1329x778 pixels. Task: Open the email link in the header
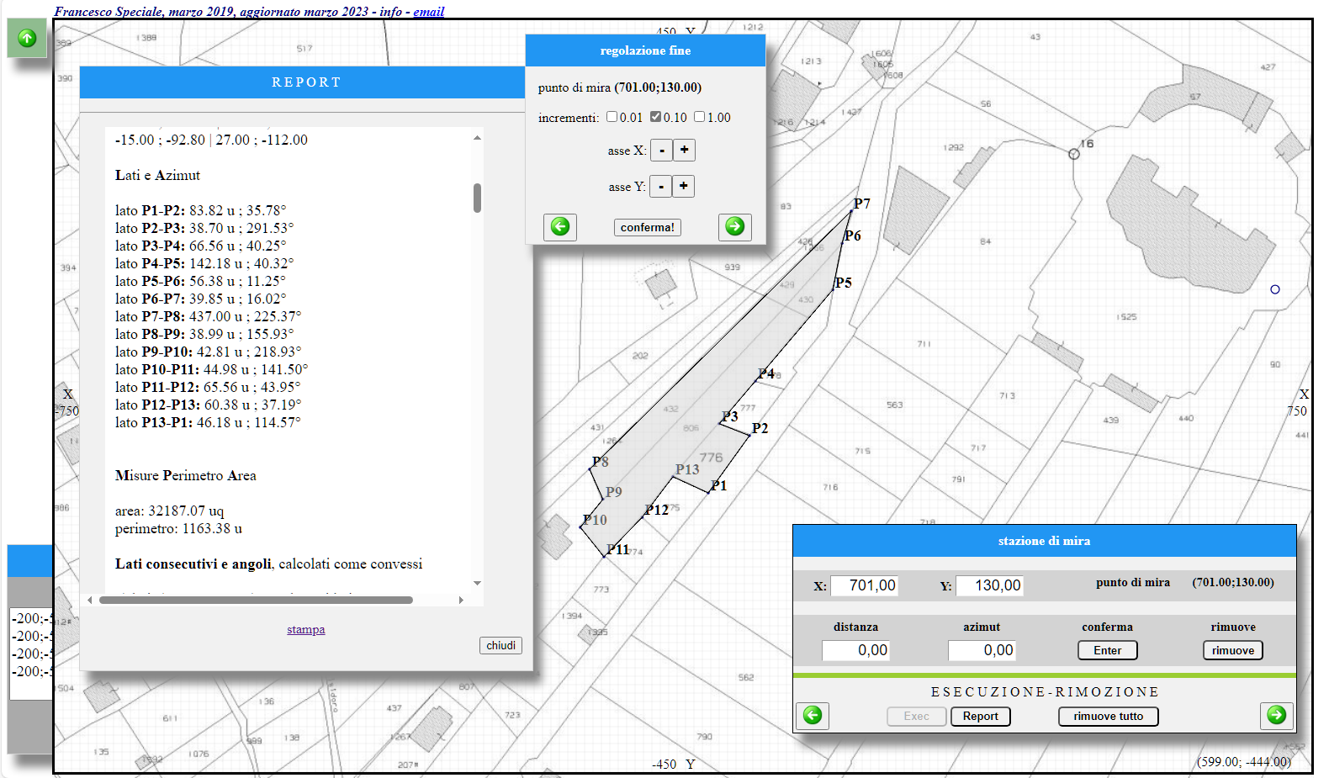coord(428,12)
